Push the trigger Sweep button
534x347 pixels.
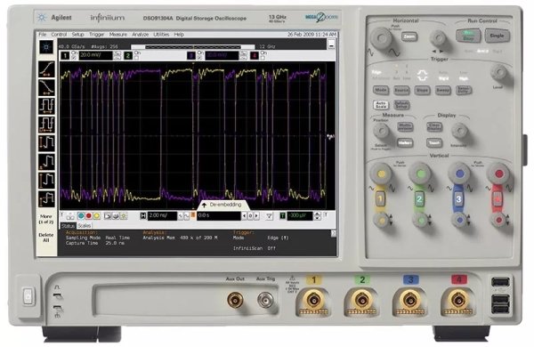pos(443,90)
